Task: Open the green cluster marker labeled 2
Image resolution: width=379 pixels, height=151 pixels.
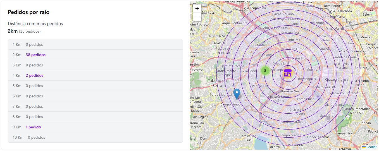Action: click(x=265, y=71)
